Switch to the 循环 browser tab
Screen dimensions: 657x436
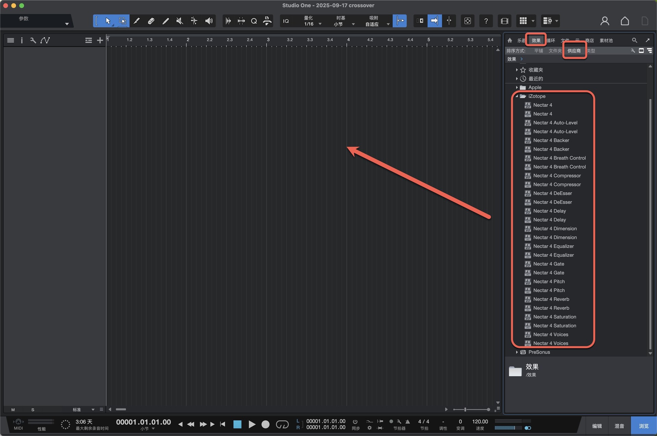coord(551,40)
